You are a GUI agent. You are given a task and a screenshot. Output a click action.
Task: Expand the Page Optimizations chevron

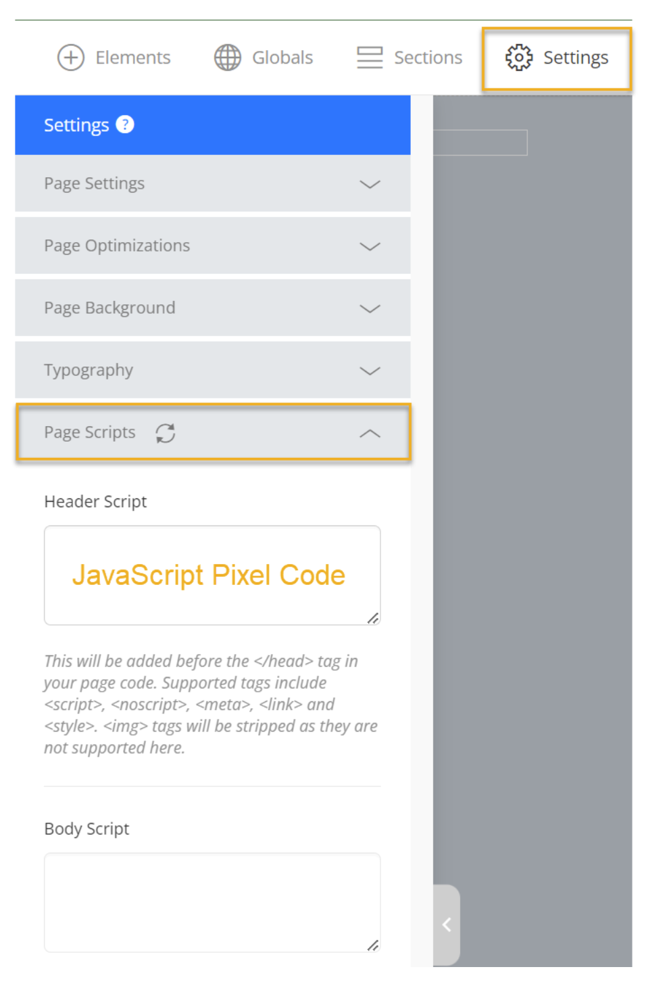tap(370, 246)
